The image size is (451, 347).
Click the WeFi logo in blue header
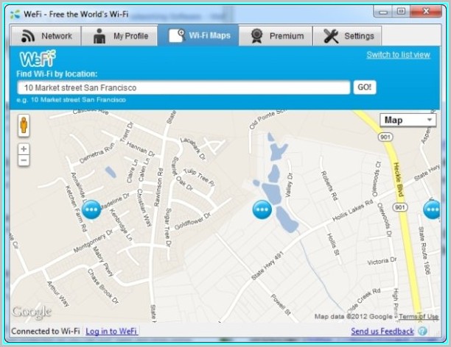pyautogui.click(x=36, y=58)
